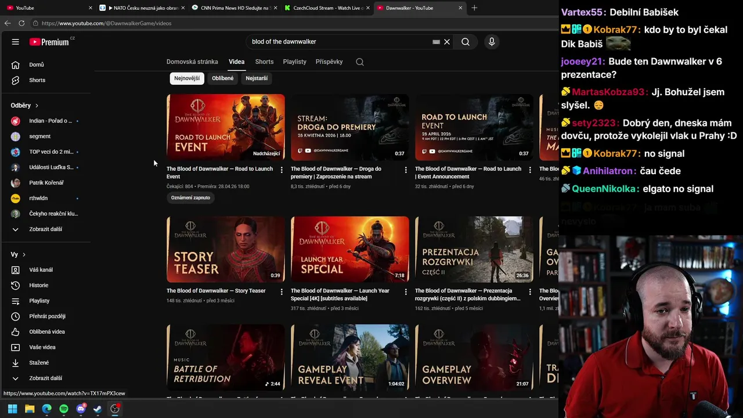
Task: Expand Zobrazit další under Vy section
Action: [46, 379]
